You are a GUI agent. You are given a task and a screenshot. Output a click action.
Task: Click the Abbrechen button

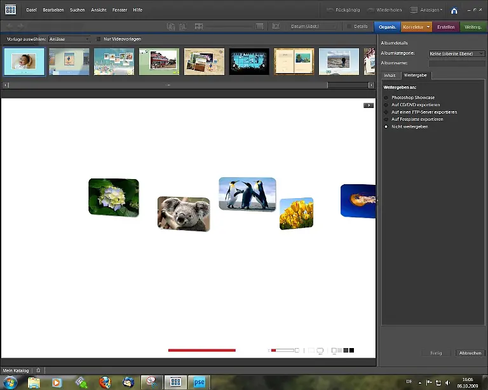coord(470,353)
